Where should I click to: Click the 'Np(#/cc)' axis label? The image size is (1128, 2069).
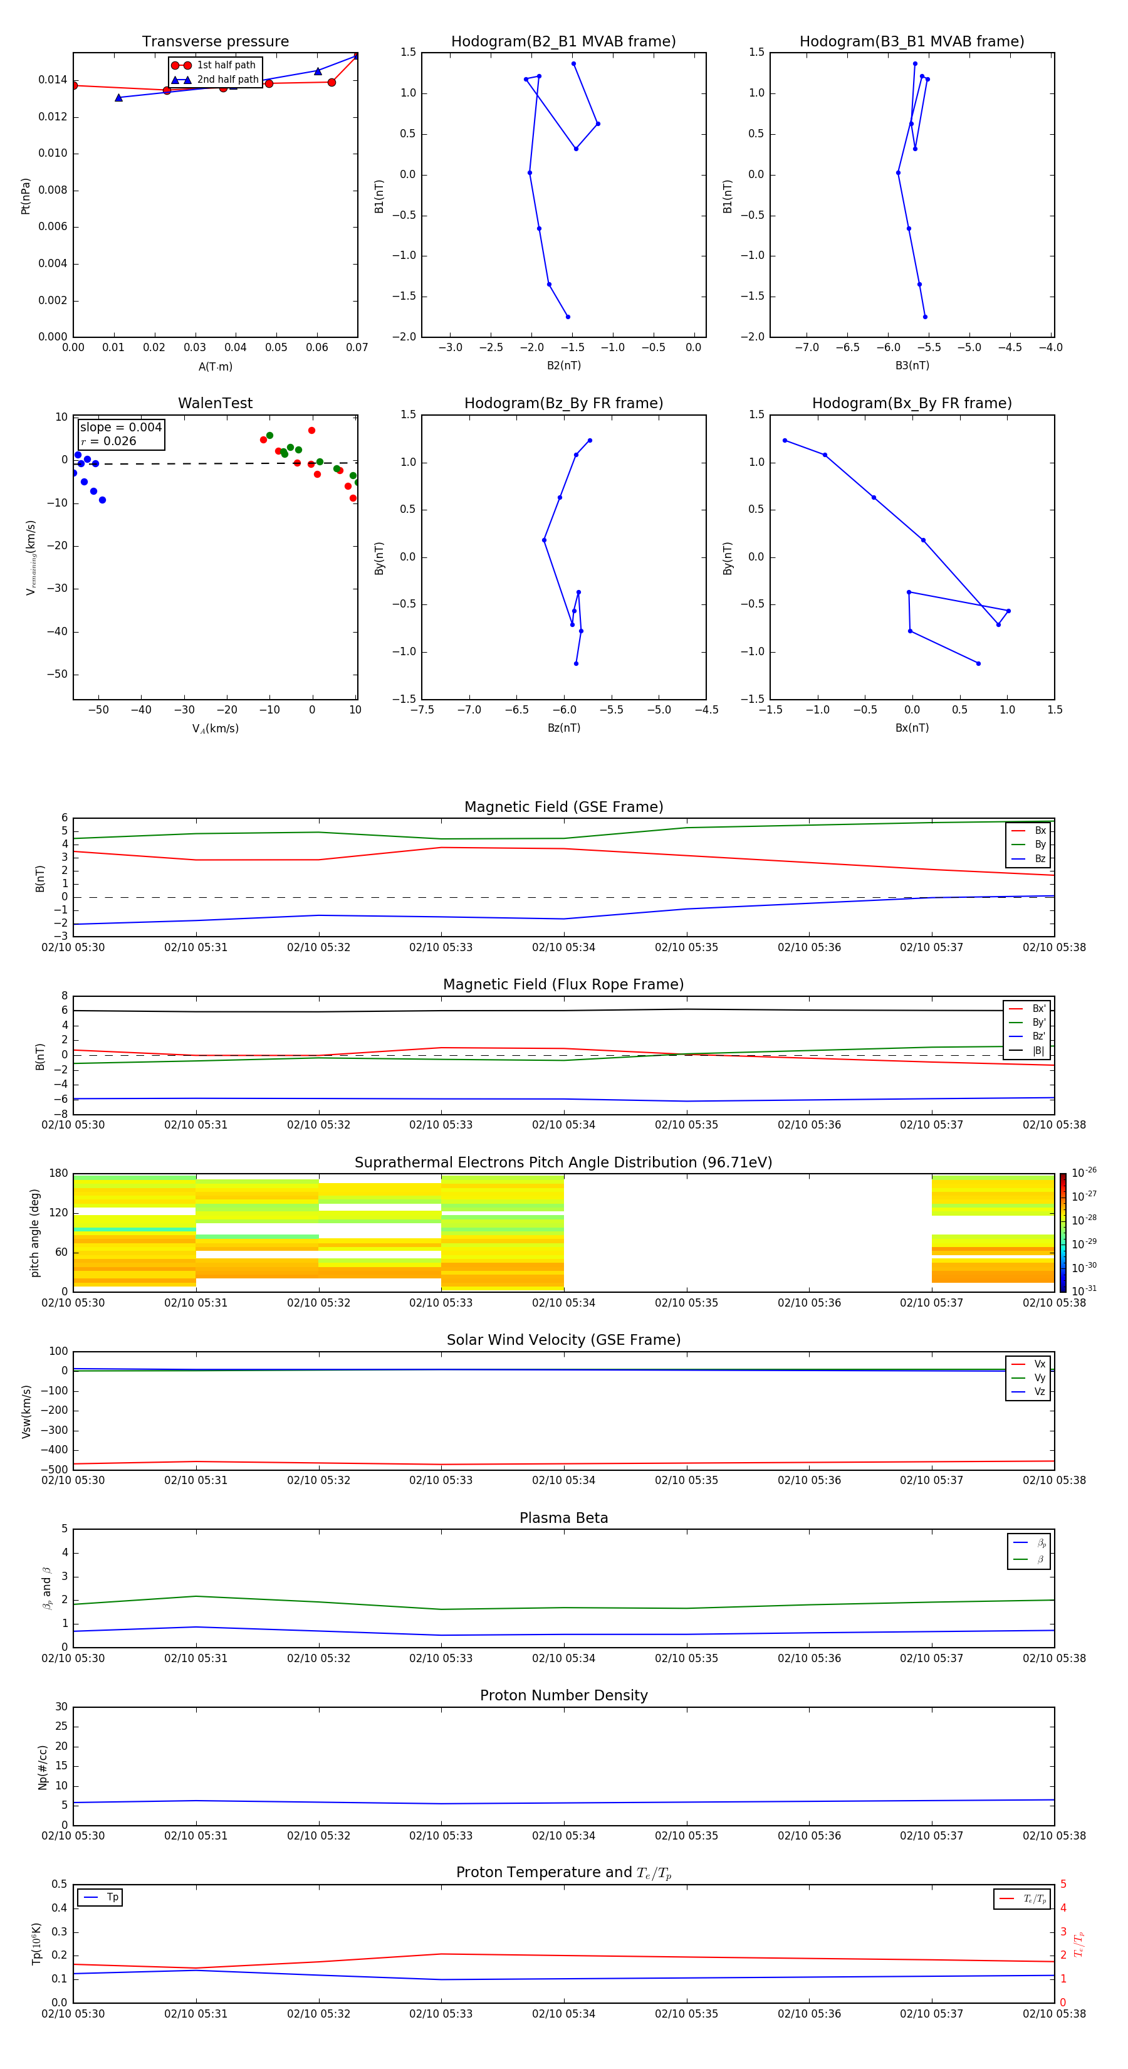(43, 1767)
